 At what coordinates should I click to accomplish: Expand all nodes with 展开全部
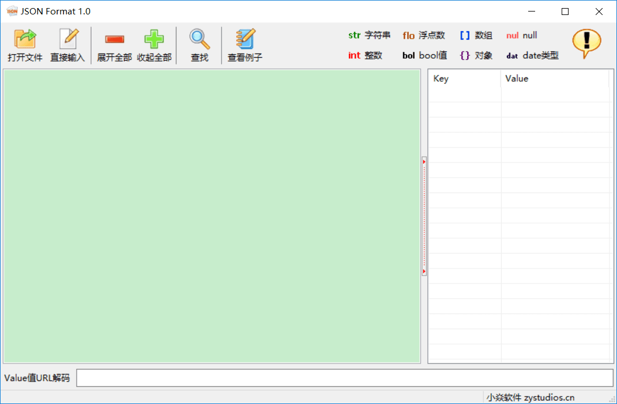(114, 45)
